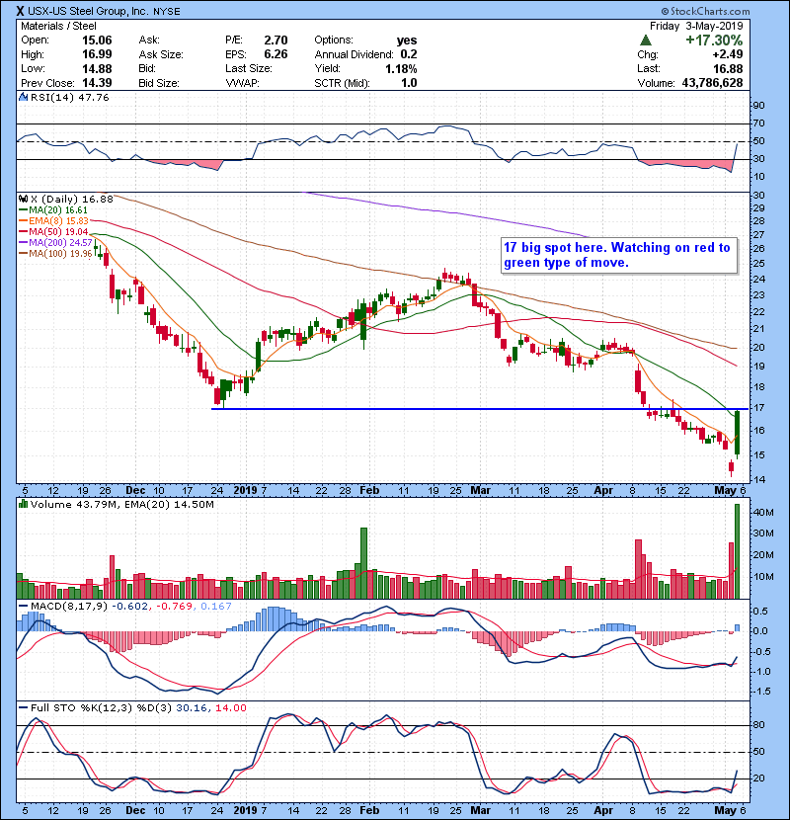The height and width of the screenshot is (820, 790).
Task: Click the SCTR (Mid) 1.0 value
Action: coord(409,83)
